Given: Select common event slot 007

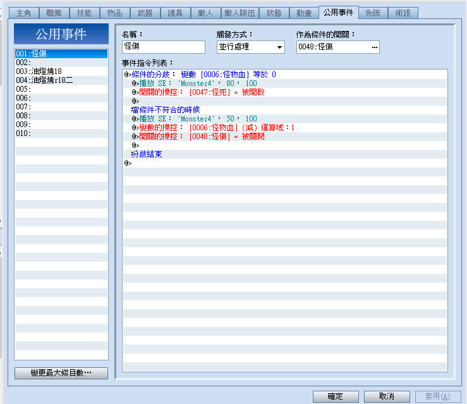Looking at the screenshot, I should 61,107.
